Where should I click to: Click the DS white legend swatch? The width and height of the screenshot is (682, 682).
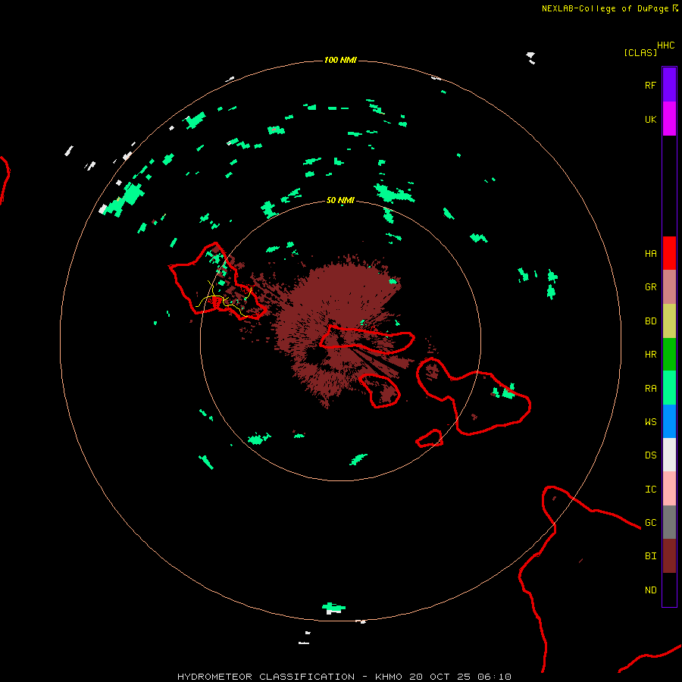pos(669,455)
